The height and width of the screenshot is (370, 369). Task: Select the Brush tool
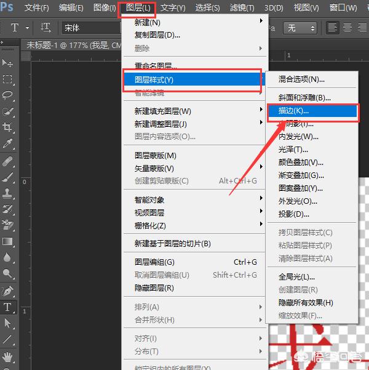[x=7, y=177]
